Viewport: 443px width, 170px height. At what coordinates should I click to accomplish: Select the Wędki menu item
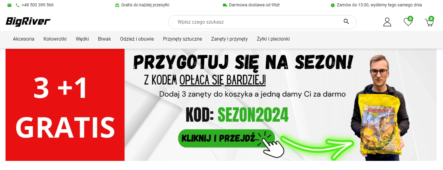click(x=82, y=39)
